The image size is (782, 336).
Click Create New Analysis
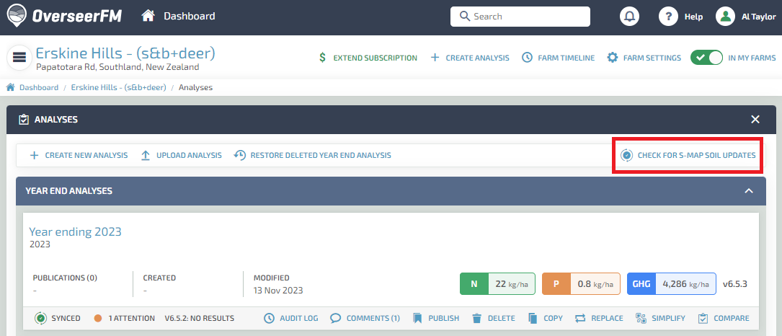79,155
